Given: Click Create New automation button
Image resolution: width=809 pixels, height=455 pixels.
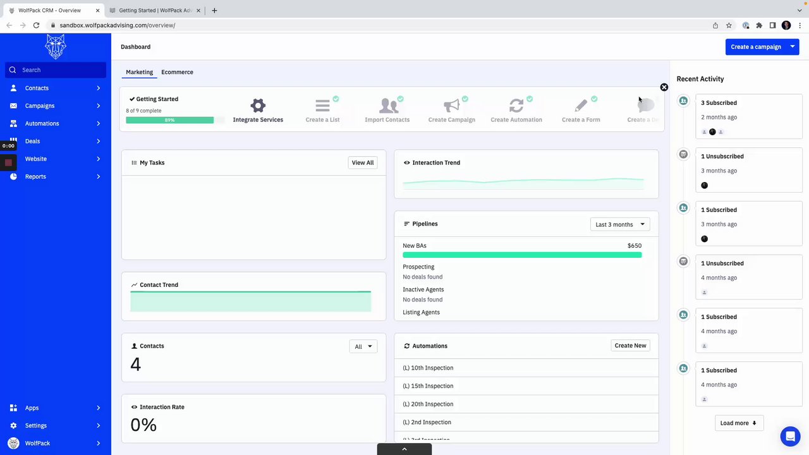Looking at the screenshot, I should pyautogui.click(x=630, y=346).
